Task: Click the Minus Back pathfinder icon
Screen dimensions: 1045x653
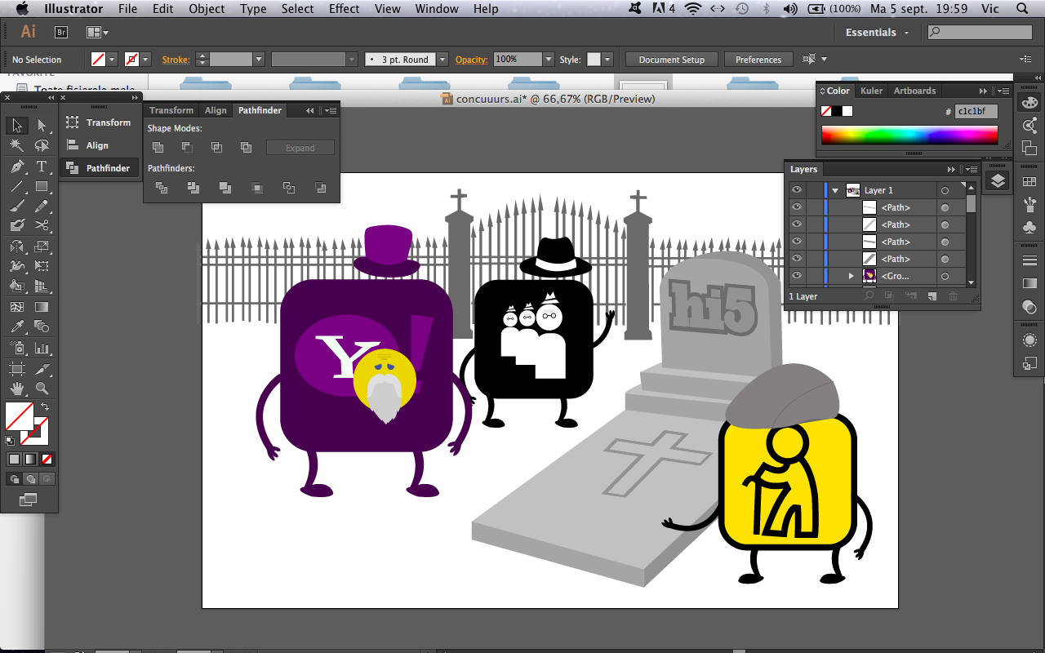Action: pos(320,188)
